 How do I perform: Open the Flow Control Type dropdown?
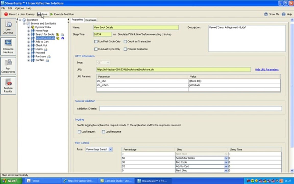coord(111,149)
